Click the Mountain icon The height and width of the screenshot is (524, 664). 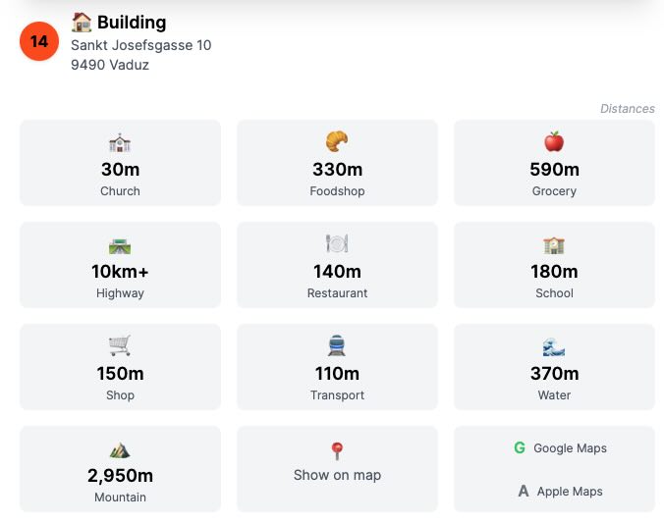pos(120,450)
